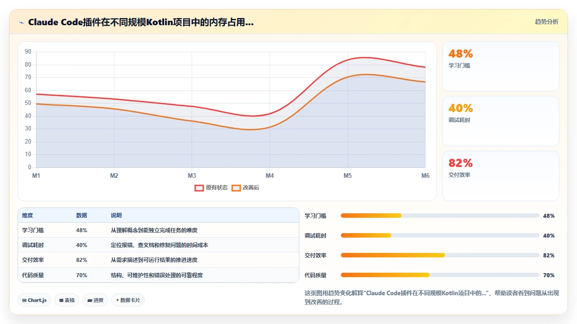Click the 学习门槛 label in the stat card
Screen dimensions: 577x324
(x=459, y=66)
